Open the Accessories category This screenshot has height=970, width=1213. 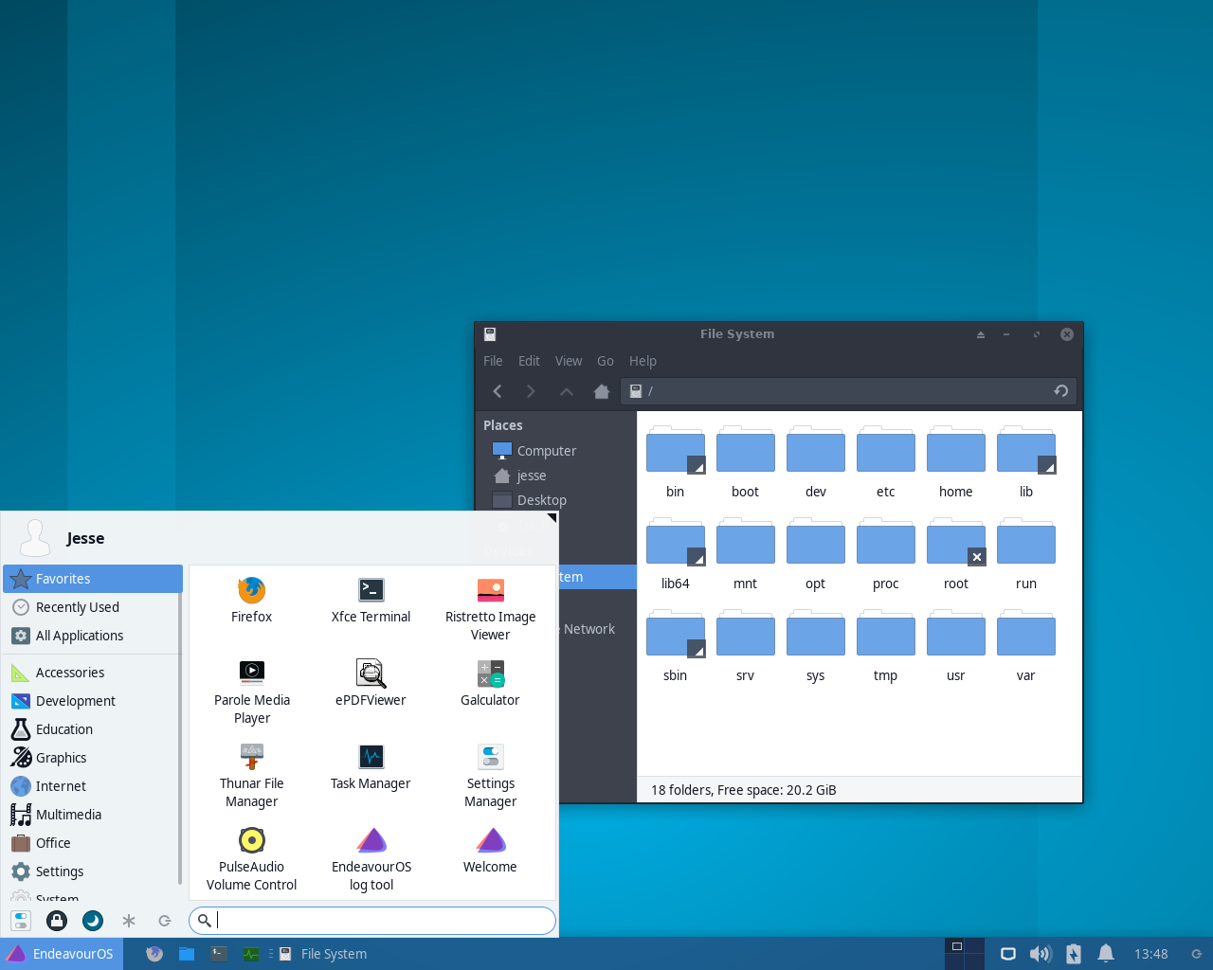coord(93,673)
